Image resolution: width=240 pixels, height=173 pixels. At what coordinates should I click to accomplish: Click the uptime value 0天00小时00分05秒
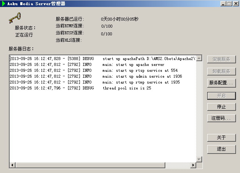[x=120, y=19]
